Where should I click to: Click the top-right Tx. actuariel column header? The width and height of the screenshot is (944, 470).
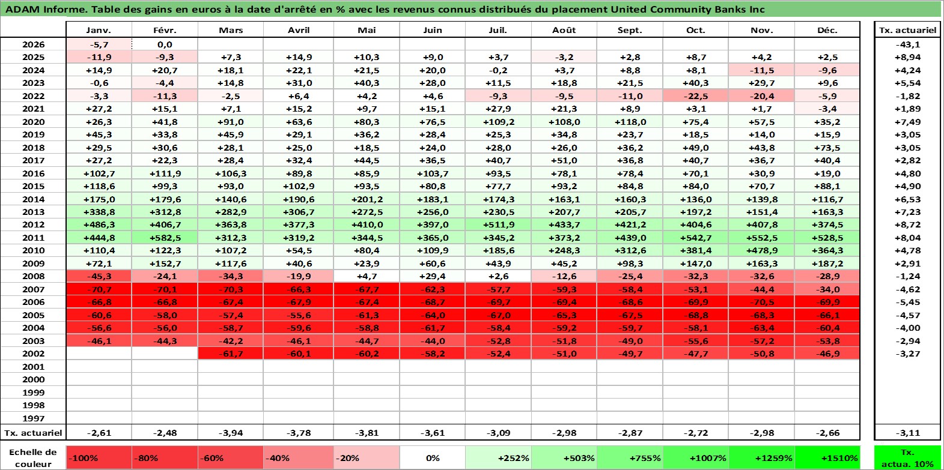coord(907,30)
